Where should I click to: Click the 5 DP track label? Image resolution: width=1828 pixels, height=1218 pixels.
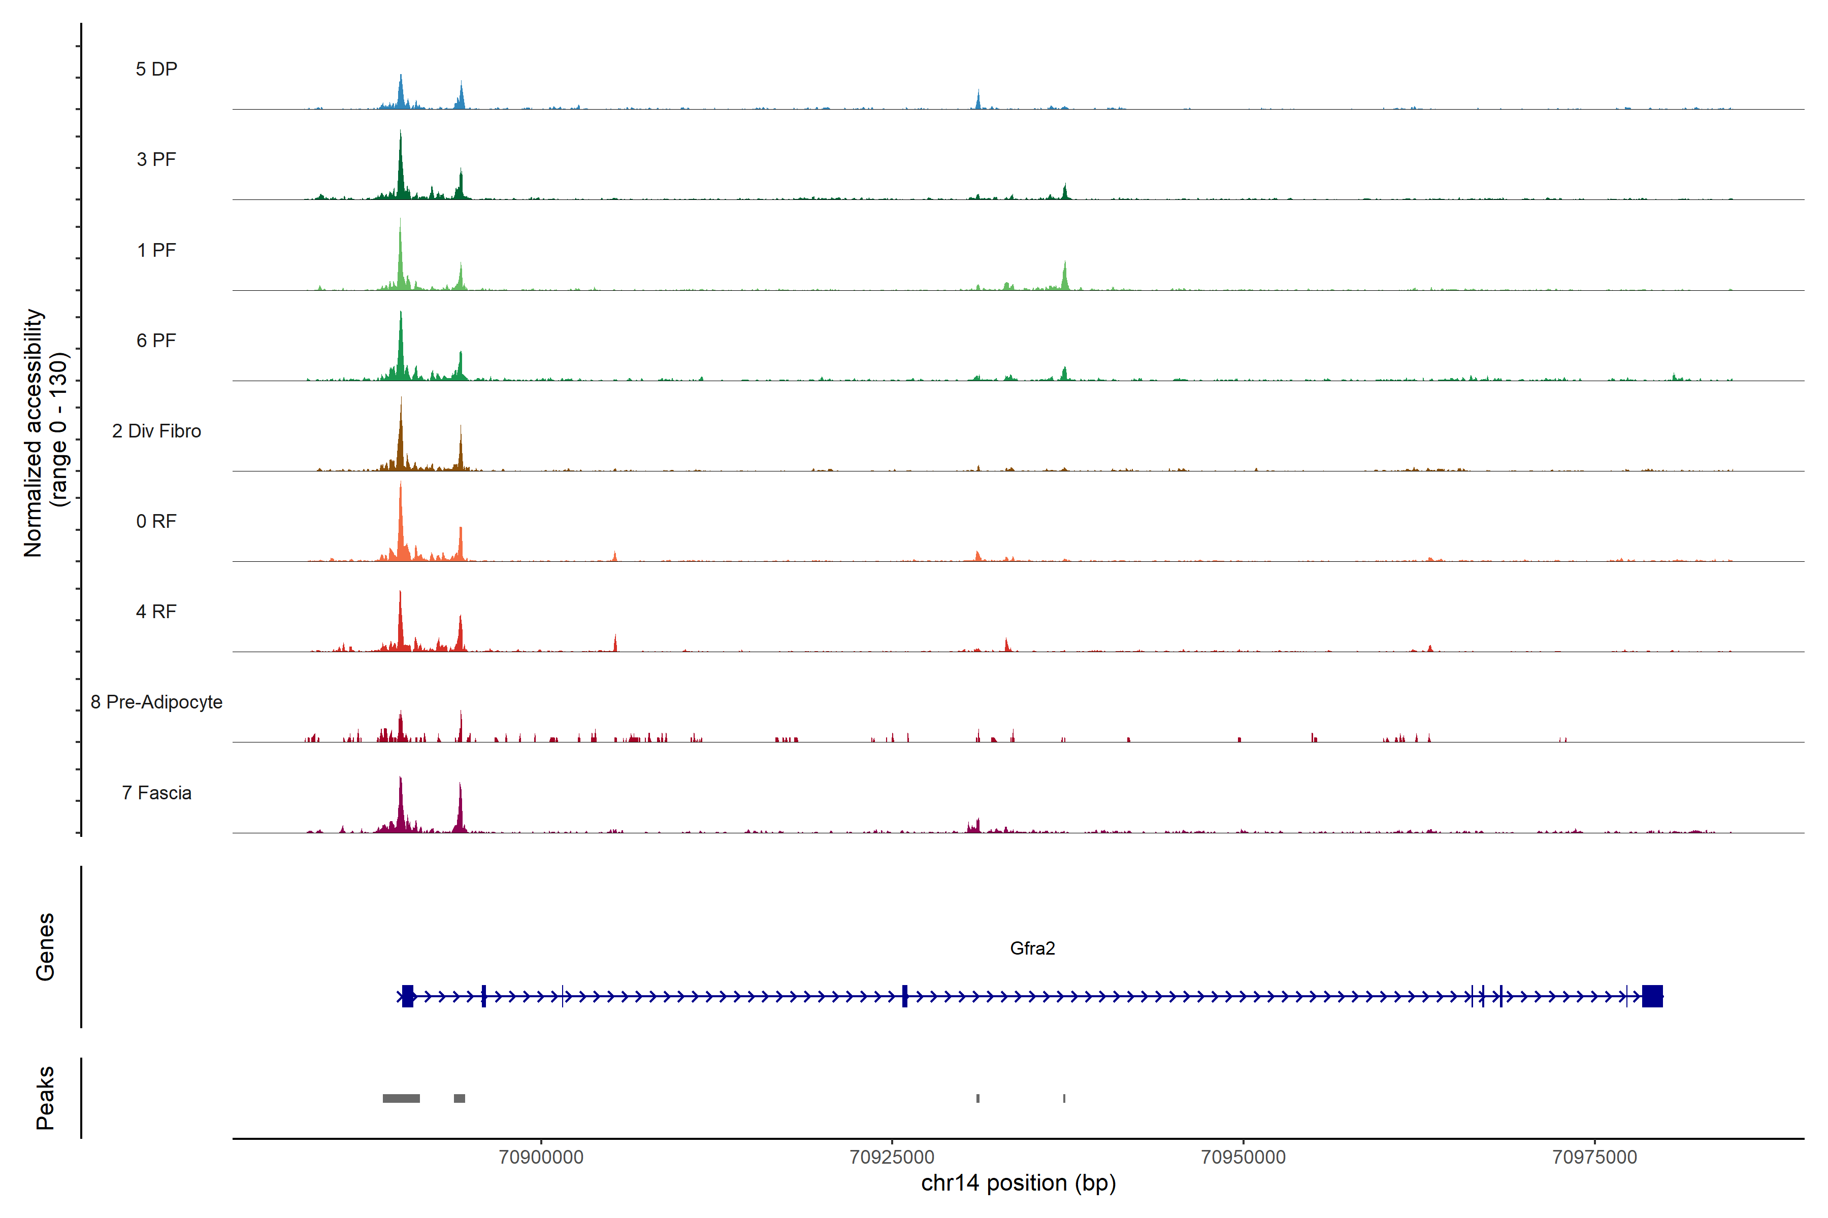[156, 69]
